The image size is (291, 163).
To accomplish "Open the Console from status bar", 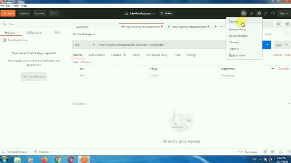I will point(41,152).
